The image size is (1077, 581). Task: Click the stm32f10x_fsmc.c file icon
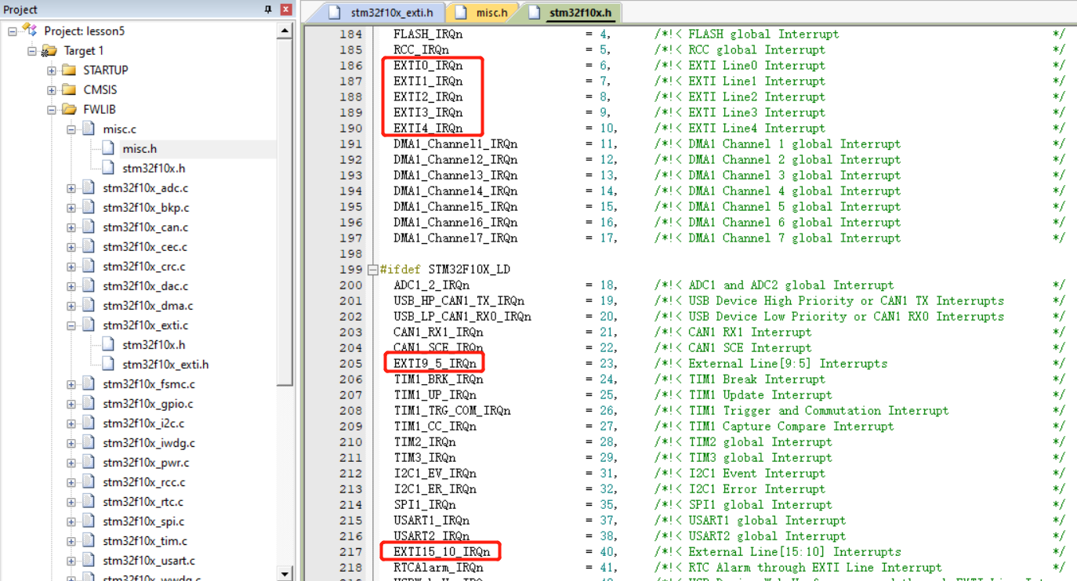pyautogui.click(x=89, y=384)
